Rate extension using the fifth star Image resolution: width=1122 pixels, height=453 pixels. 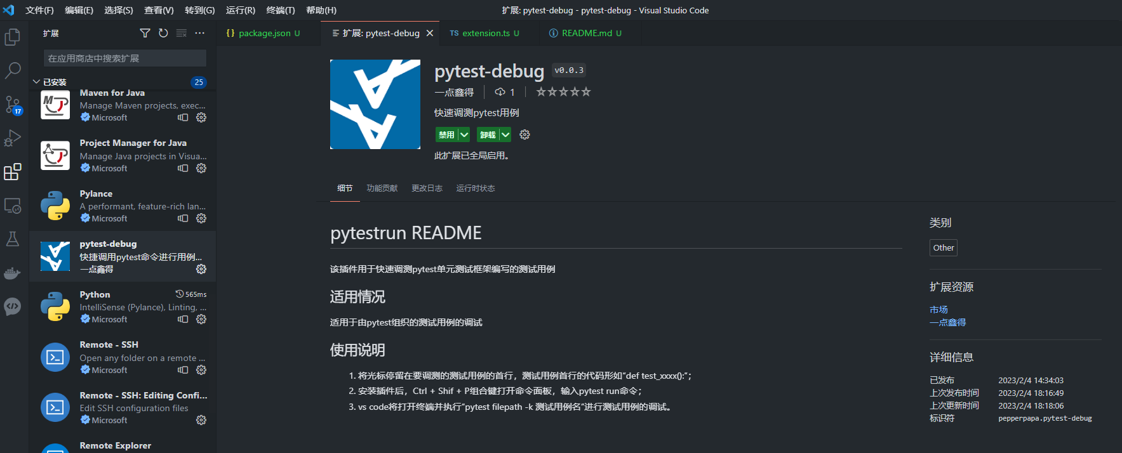point(586,92)
